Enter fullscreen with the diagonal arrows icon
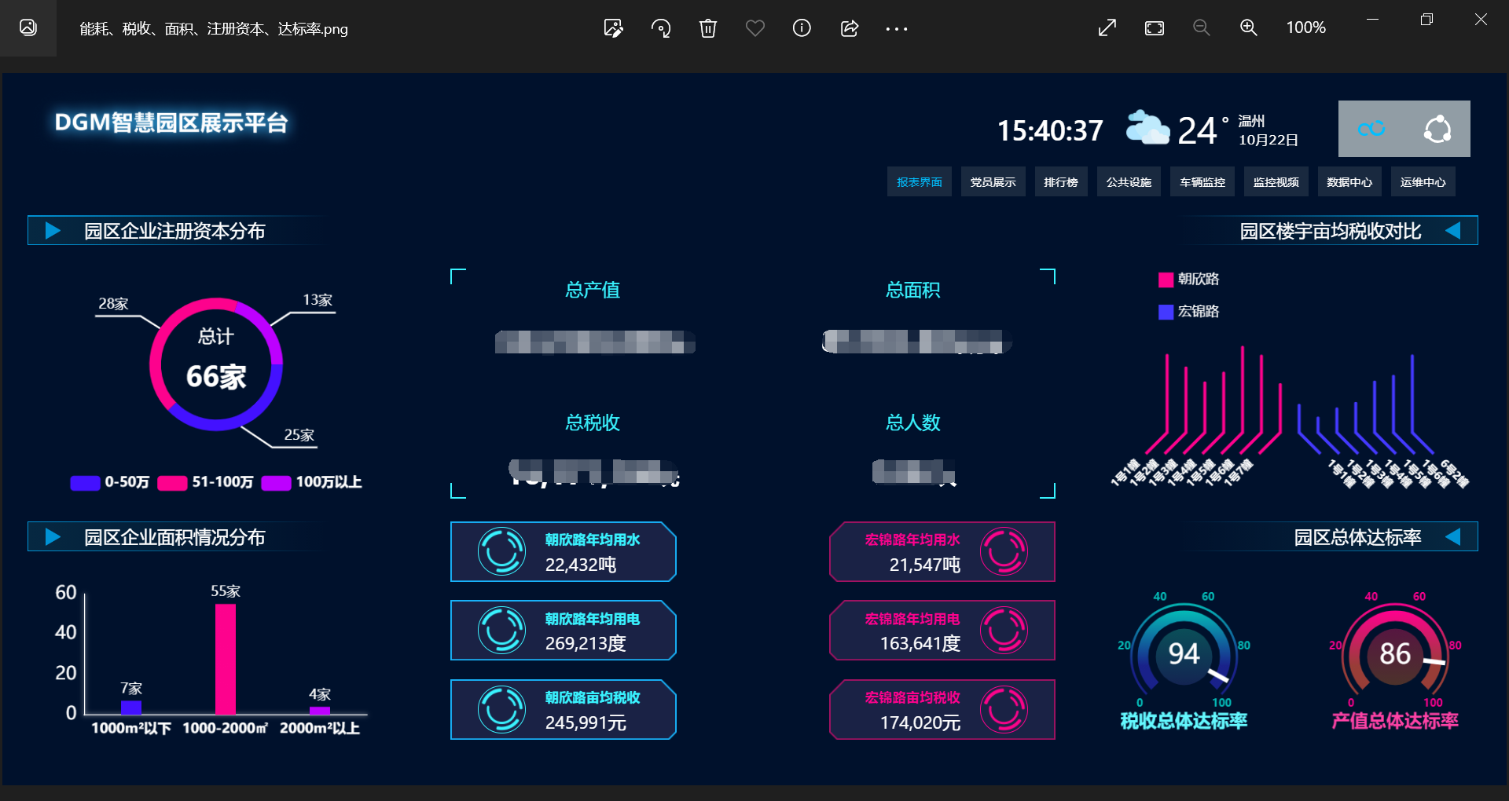The image size is (1509, 801). coord(1107,28)
